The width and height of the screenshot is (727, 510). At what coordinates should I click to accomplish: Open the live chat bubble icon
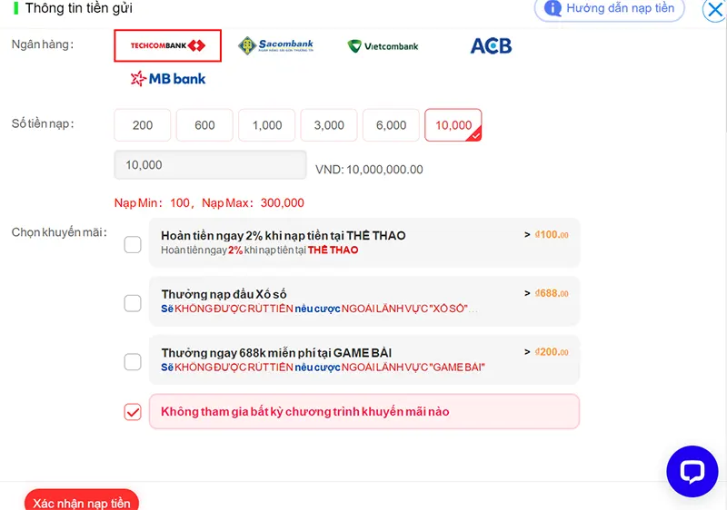tap(692, 471)
